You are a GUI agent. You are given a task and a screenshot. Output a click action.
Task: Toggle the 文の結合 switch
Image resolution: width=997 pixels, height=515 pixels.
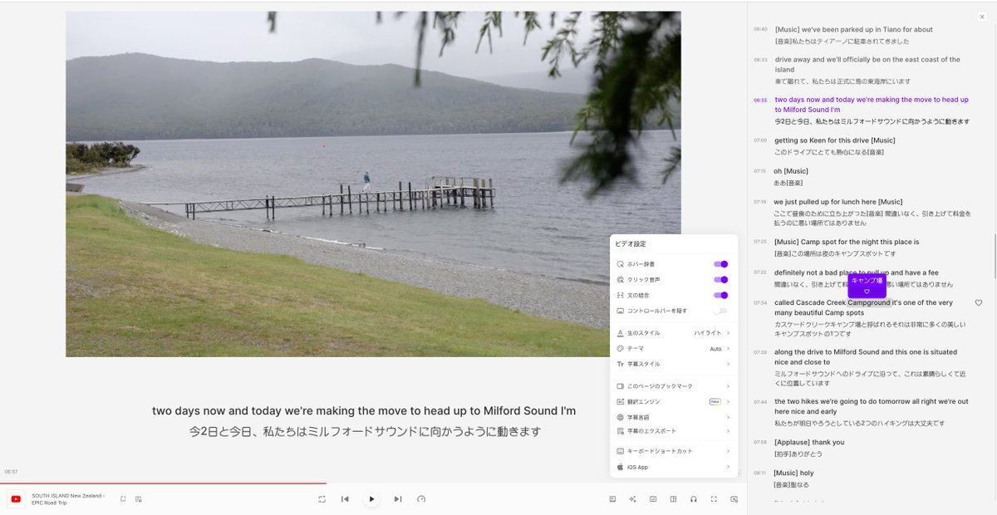tap(720, 295)
